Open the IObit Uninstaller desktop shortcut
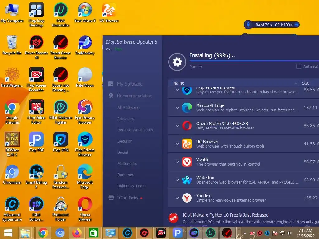The image size is (319, 239). pos(61,15)
